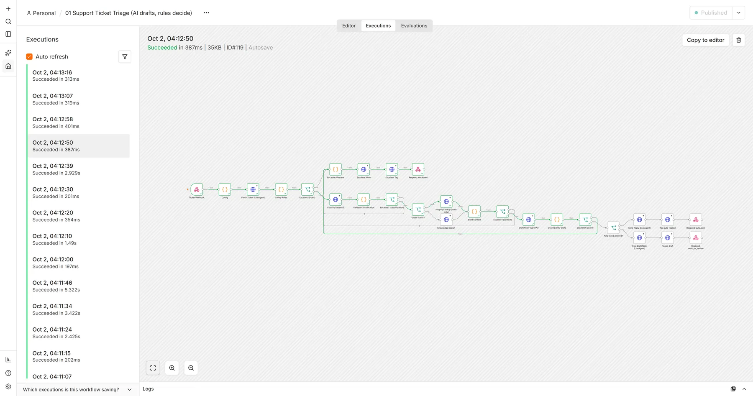Screen dimensions: 753x396
Task: Pop out the Logs panel
Action: 733,389
